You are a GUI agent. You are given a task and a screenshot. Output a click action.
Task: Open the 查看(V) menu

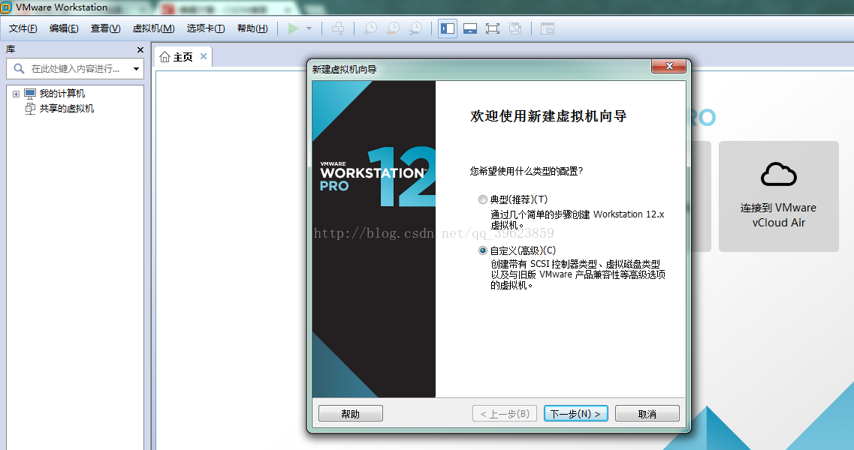pyautogui.click(x=105, y=28)
